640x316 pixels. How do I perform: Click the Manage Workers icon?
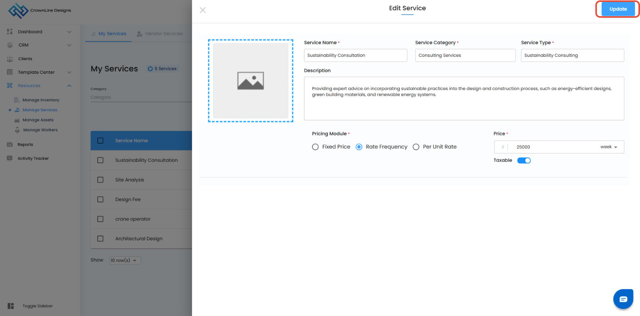[x=17, y=130]
